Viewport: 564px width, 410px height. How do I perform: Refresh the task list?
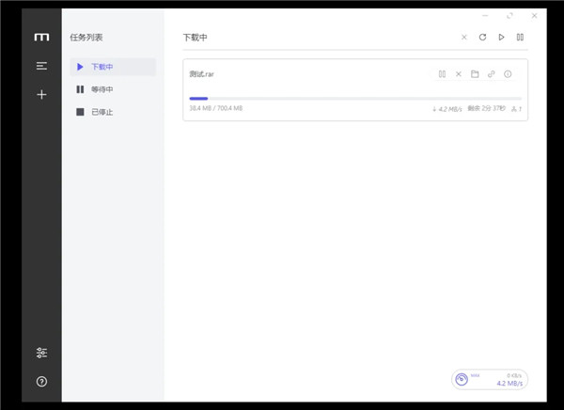click(483, 37)
